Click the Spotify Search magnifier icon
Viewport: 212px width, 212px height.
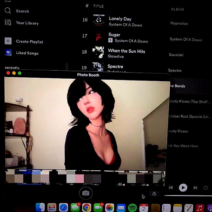coord(8,11)
